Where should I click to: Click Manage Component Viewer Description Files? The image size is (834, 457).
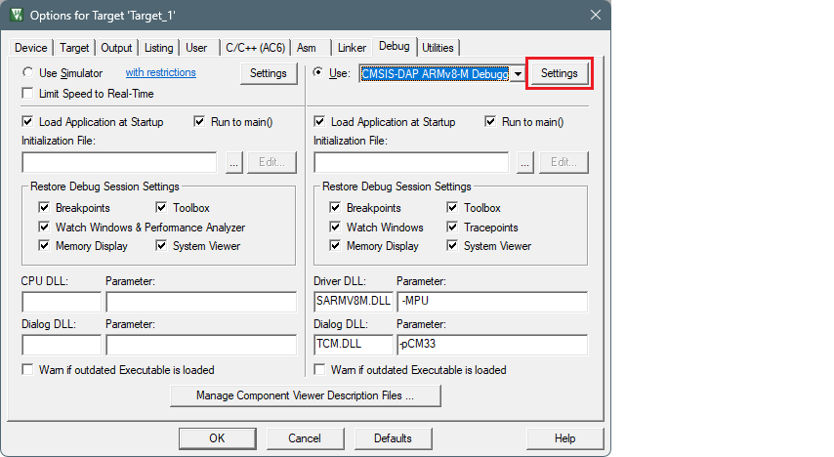(x=305, y=396)
